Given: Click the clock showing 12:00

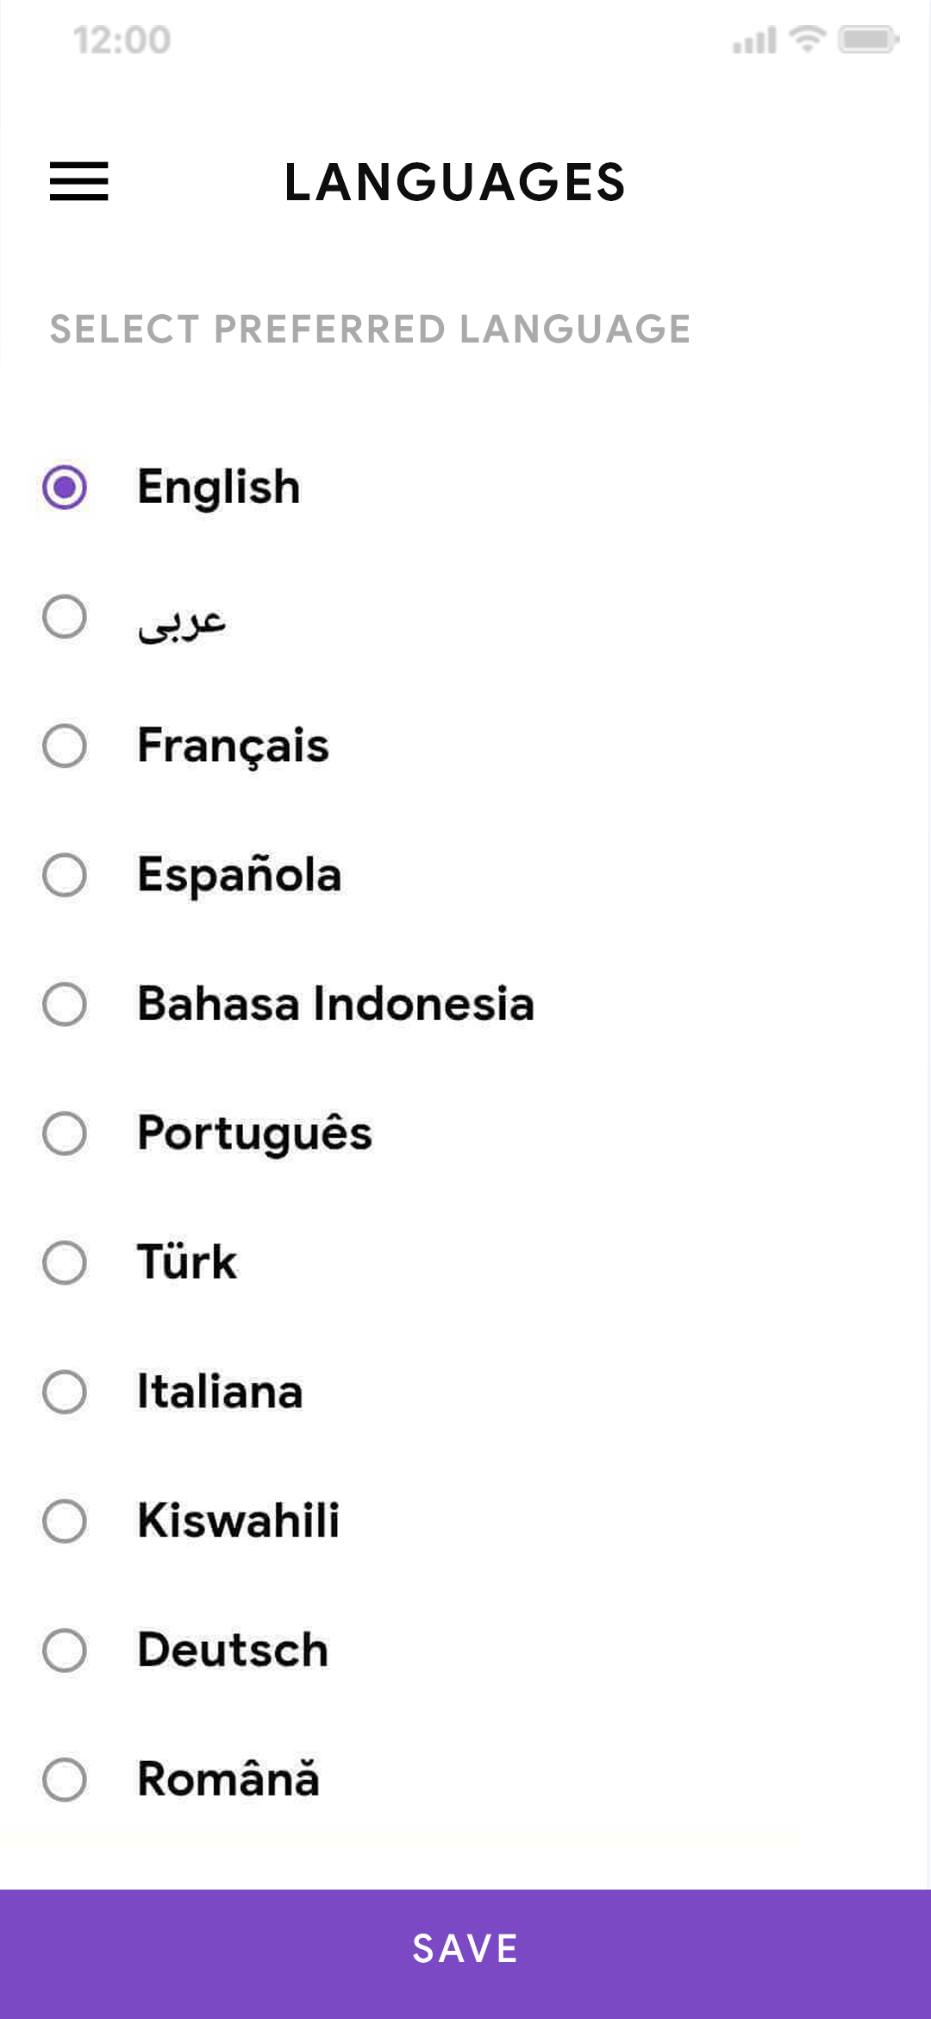Looking at the screenshot, I should [x=121, y=39].
